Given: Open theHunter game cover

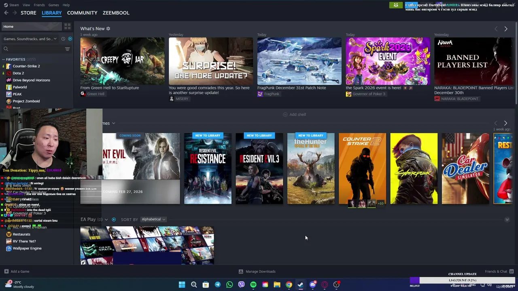Looking at the screenshot, I should pos(311,169).
